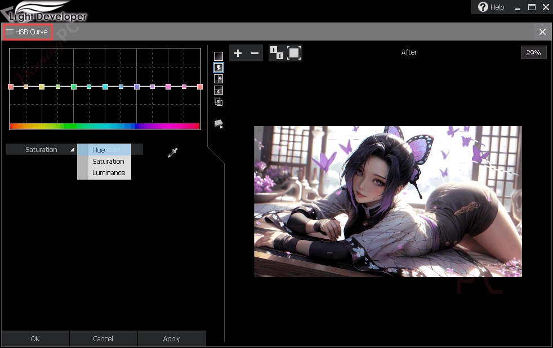The image size is (553, 348).
Task: Select the rightmost red curve point
Action: point(200,87)
